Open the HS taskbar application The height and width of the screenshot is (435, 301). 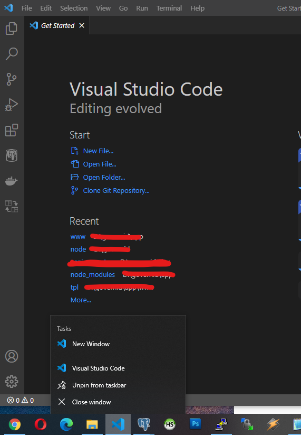[x=170, y=424]
